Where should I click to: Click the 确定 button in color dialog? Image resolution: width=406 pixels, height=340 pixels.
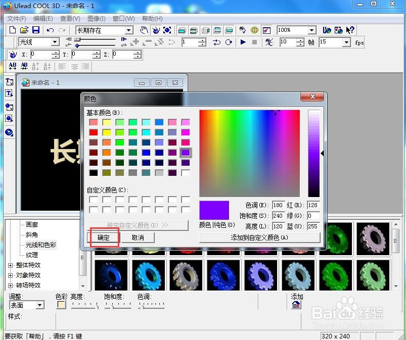[104, 237]
